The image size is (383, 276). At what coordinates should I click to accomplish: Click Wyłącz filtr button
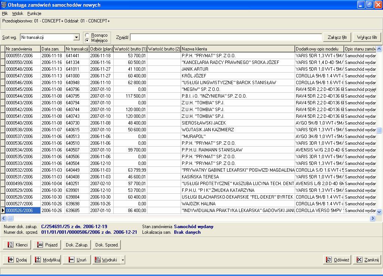(x=367, y=37)
